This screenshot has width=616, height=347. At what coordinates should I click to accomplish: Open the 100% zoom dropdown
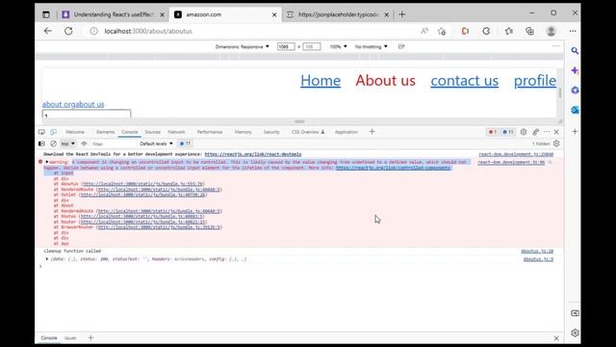338,46
